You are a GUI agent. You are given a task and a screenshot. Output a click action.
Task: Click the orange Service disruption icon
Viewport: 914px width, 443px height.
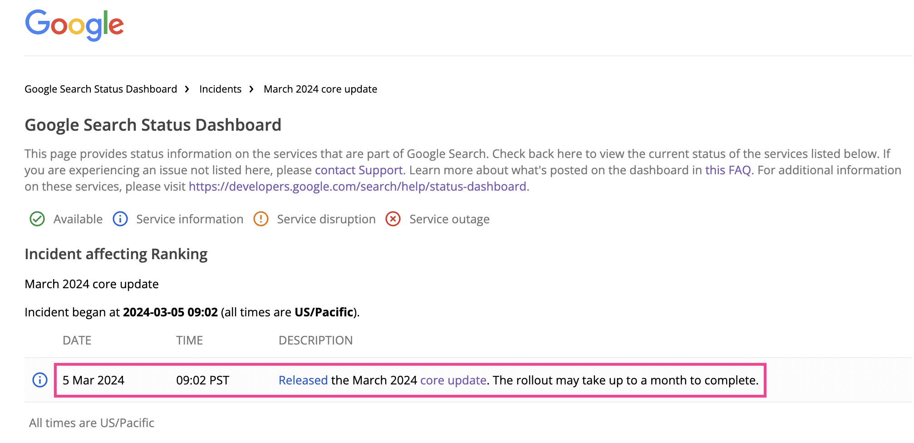pos(261,219)
